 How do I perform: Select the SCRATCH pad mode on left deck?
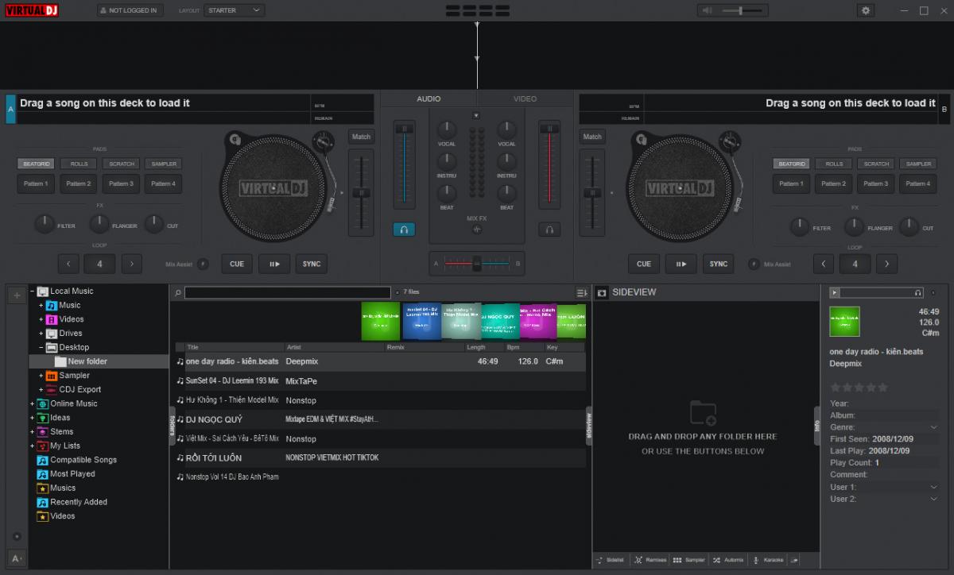click(121, 163)
